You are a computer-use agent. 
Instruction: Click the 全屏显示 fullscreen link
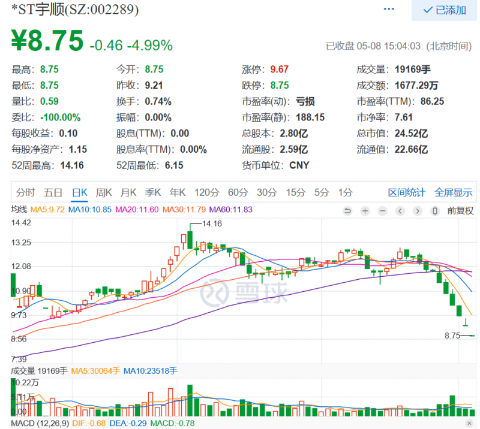point(453,192)
